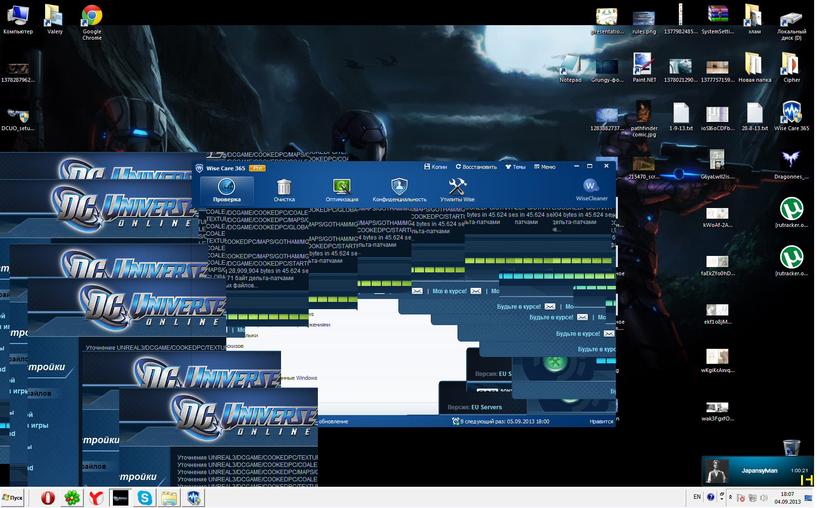Image resolution: width=817 pixels, height=508 pixels.
Task: Open the Утилиты Wise tab
Action: (x=457, y=190)
